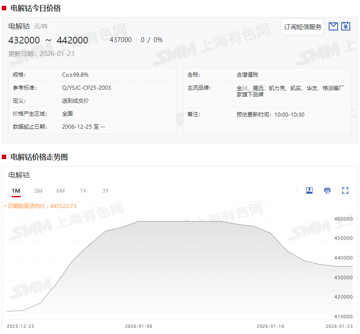360x334 pixels.
Task: Click the 2026/01/06 date axis label
Action: (138, 326)
